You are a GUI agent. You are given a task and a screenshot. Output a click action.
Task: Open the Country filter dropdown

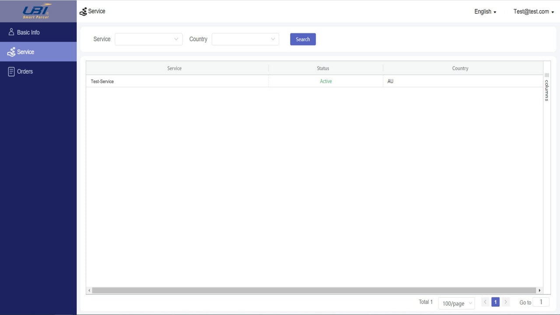point(245,39)
